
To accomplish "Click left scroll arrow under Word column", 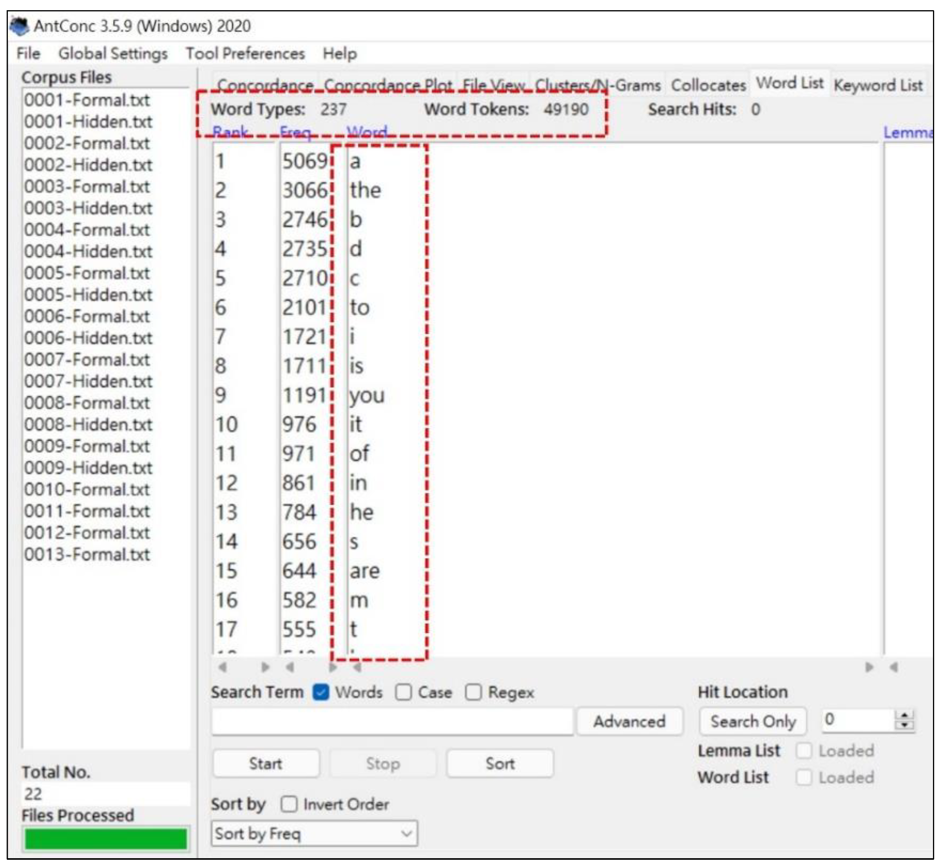I will (357, 667).
